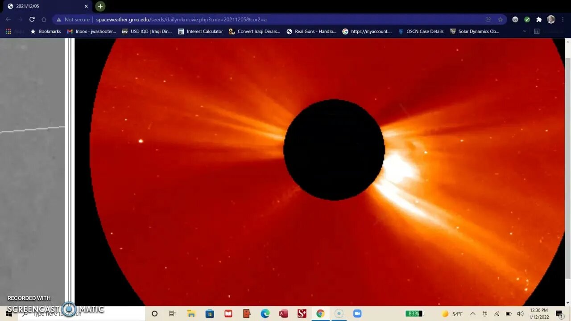
Task: Show hidden system tray icons
Action: [473, 314]
